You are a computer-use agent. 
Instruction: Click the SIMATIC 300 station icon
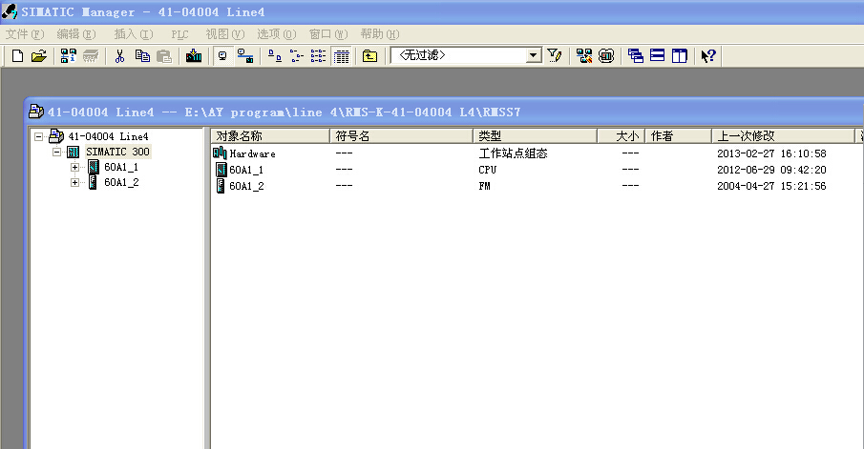[x=74, y=152]
